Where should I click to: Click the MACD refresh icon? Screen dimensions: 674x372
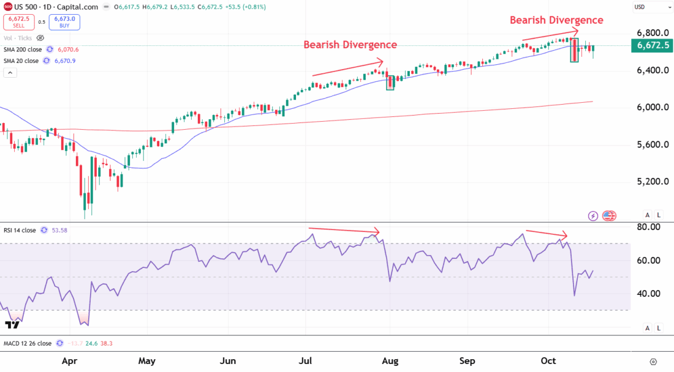(59, 344)
